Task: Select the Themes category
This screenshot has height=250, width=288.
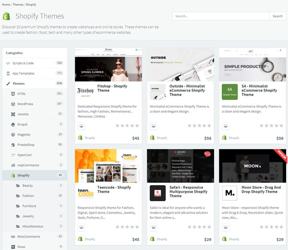Action: tap(35, 84)
